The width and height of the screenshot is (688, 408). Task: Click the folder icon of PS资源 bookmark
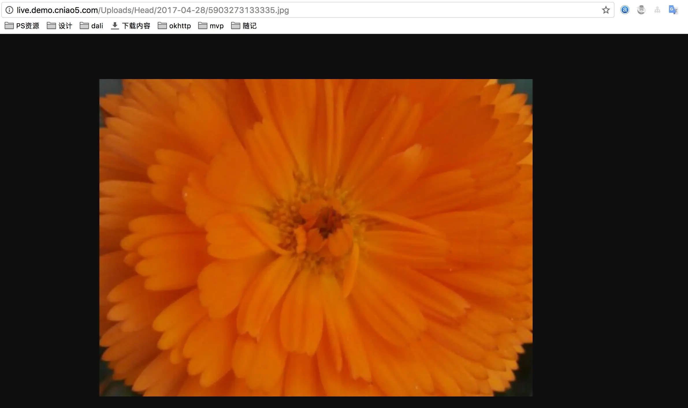tap(9, 26)
